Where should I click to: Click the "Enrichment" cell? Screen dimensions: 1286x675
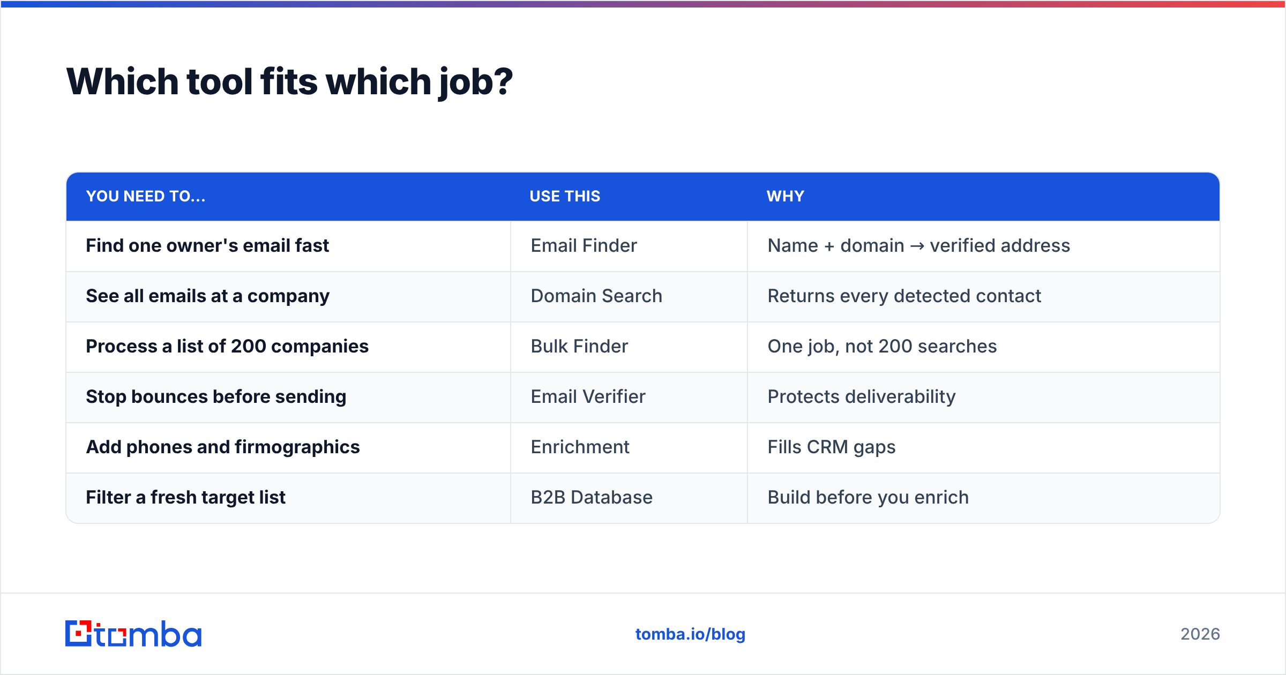coord(629,447)
